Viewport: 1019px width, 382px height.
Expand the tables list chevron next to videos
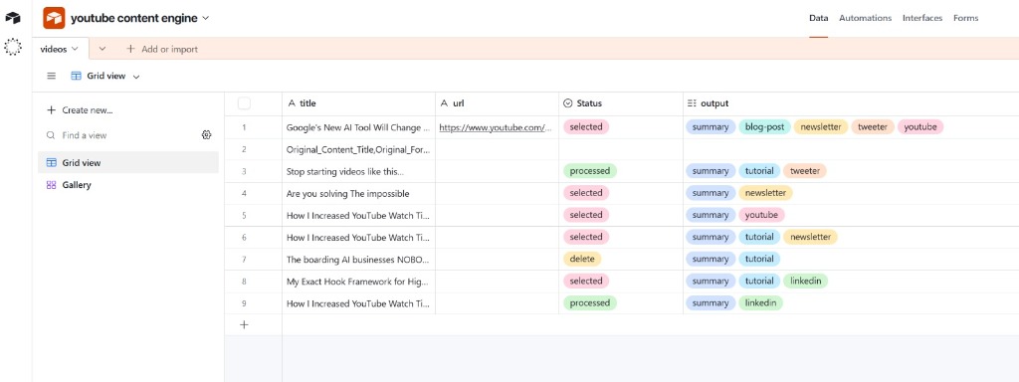coord(102,49)
